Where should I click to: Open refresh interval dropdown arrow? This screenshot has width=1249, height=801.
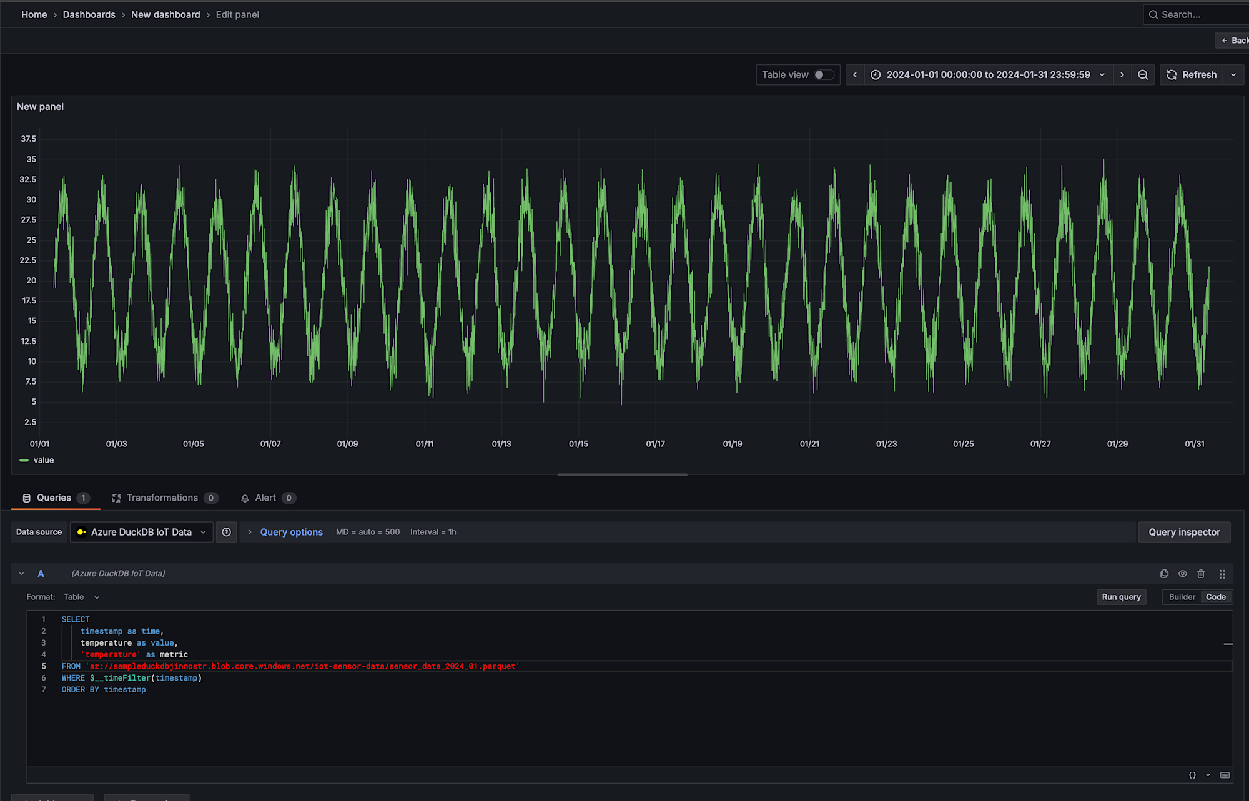click(1233, 75)
